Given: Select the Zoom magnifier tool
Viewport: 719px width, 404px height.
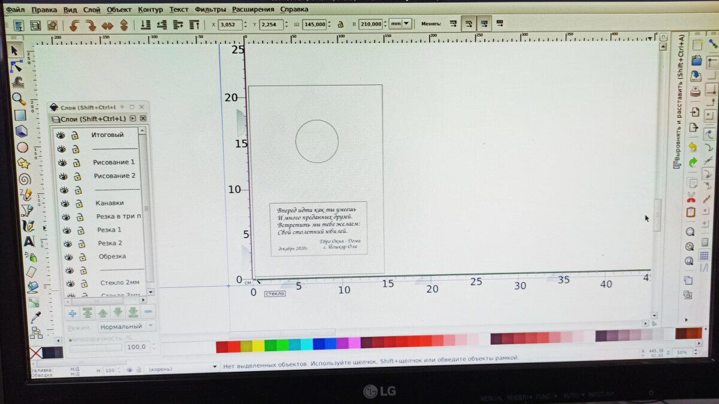Looking at the screenshot, I should (x=19, y=99).
